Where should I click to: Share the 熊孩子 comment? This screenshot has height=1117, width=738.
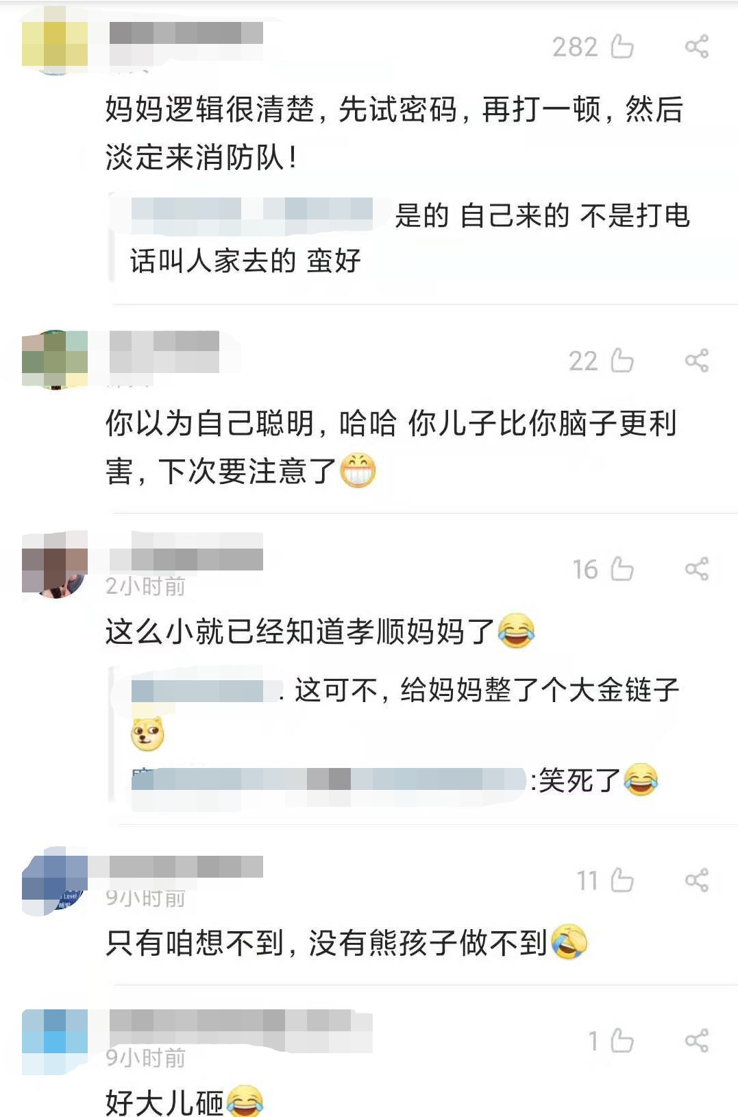697,880
